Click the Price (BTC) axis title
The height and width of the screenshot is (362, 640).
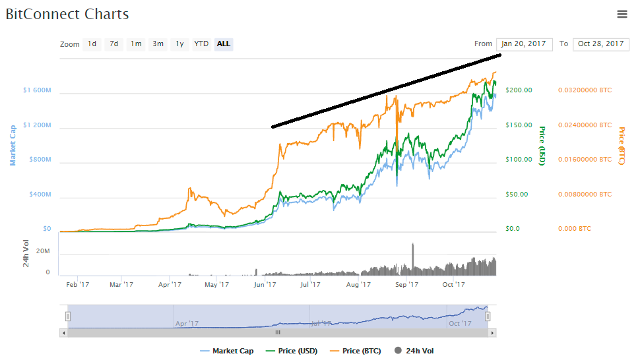[622, 146]
